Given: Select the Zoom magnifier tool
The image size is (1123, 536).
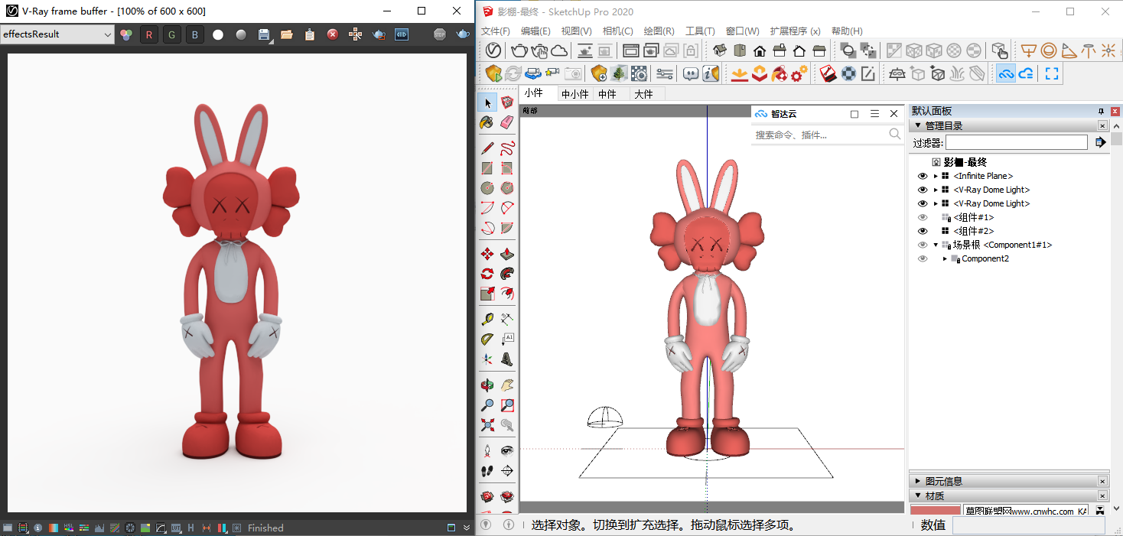Looking at the screenshot, I should coord(487,405).
